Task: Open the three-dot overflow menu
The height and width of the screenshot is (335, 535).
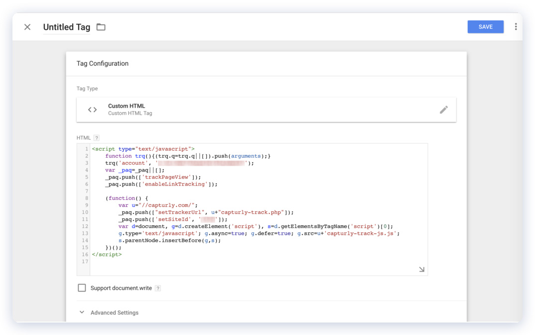Action: click(516, 26)
